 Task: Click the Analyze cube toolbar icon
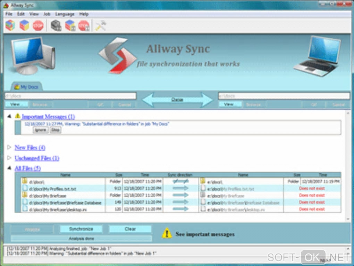click(x=10, y=25)
